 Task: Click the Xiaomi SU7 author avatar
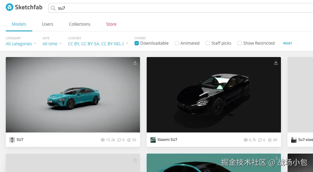(153, 140)
